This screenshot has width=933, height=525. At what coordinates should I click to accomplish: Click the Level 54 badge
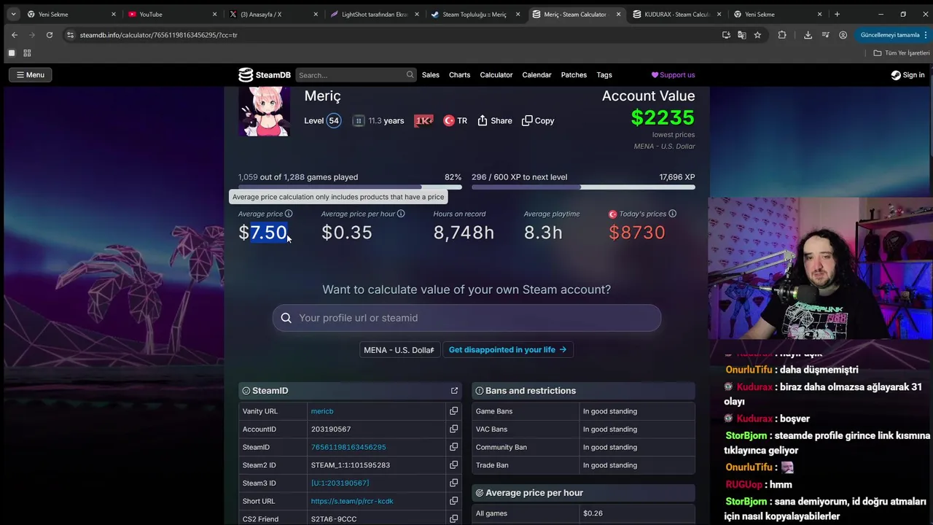click(334, 121)
